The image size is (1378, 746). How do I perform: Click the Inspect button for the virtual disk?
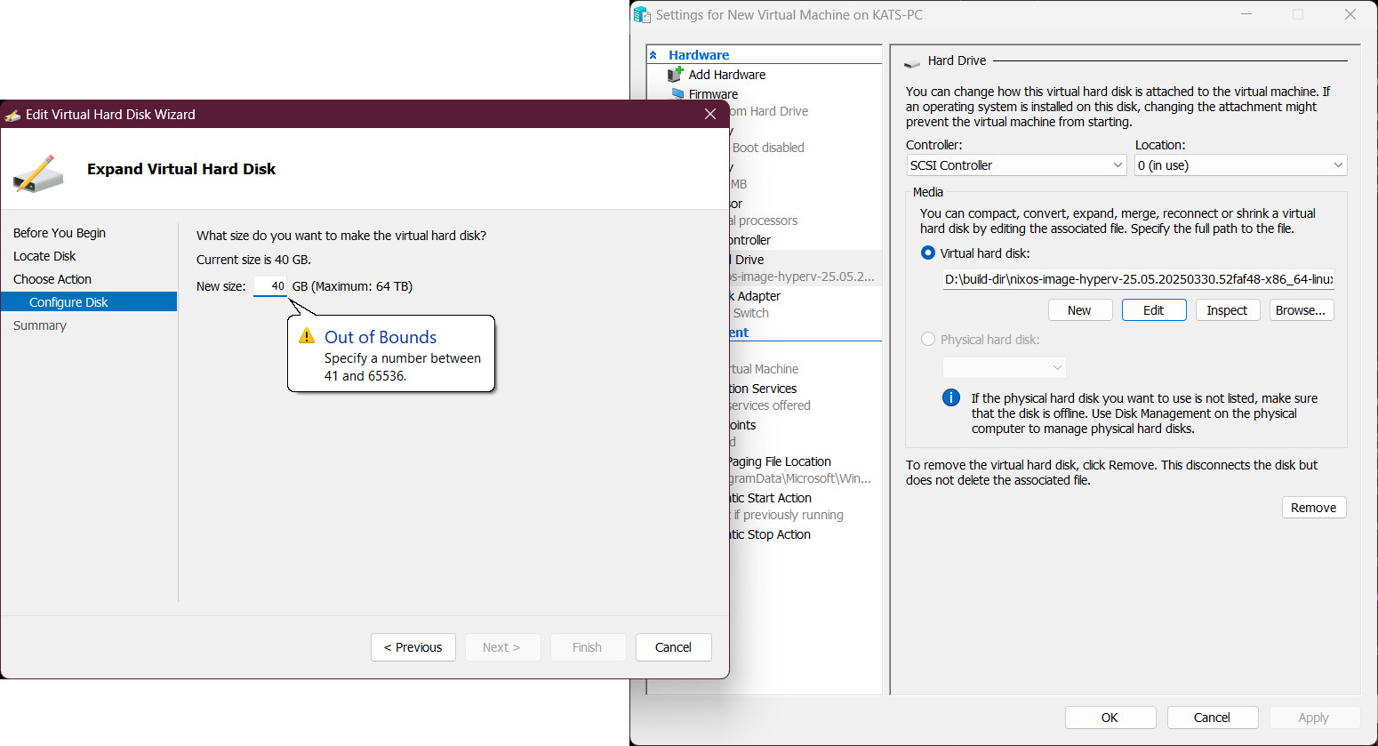pyautogui.click(x=1228, y=310)
